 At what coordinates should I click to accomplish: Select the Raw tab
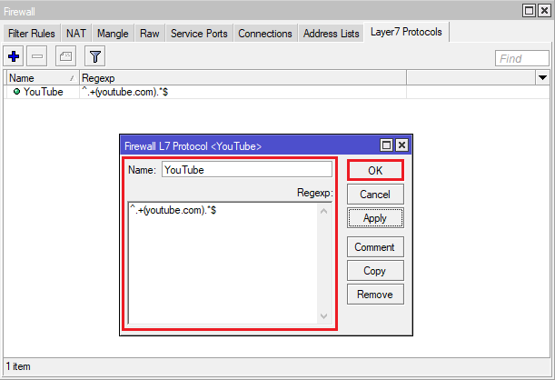click(x=150, y=34)
